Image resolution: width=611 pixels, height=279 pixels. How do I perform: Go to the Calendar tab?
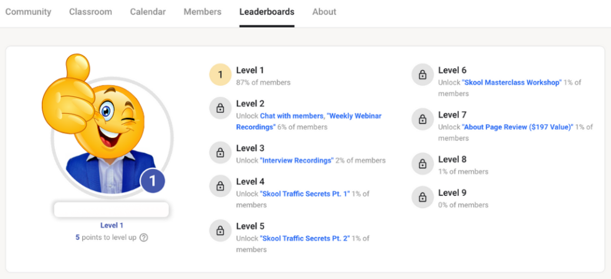pyautogui.click(x=148, y=12)
